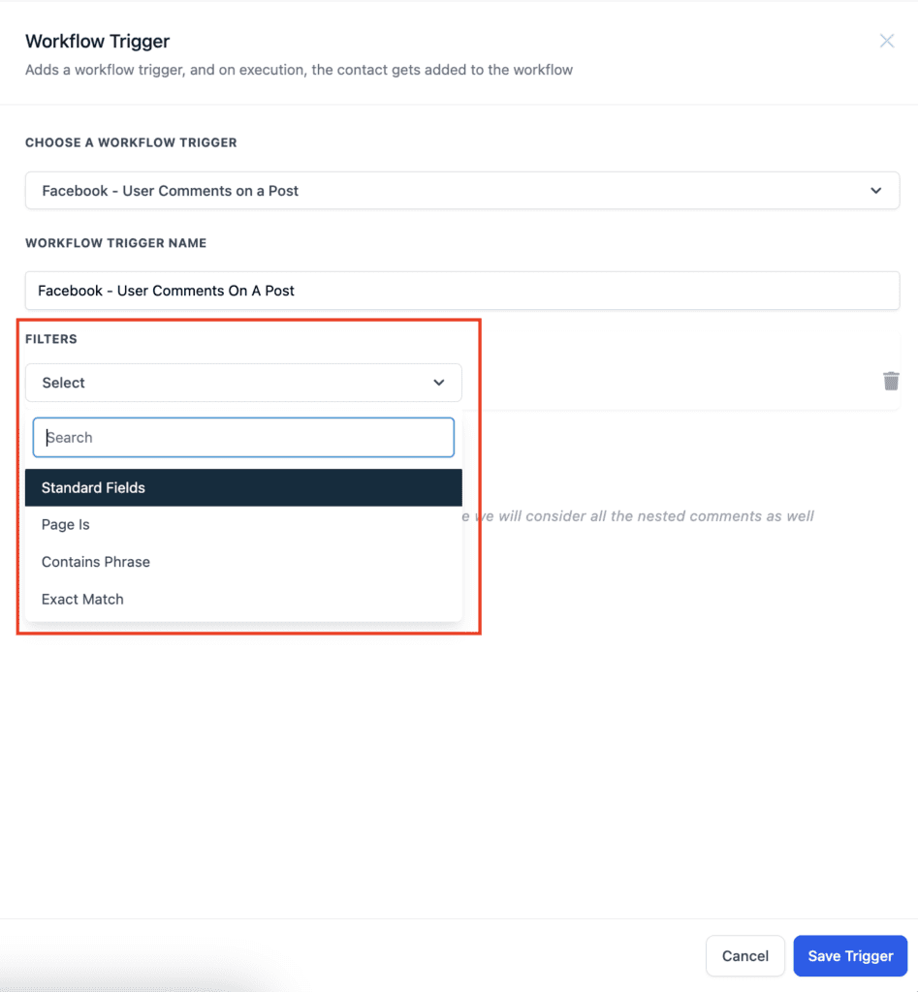918x992 pixels.
Task: Select Contains Phrase filter option
Action: click(95, 562)
